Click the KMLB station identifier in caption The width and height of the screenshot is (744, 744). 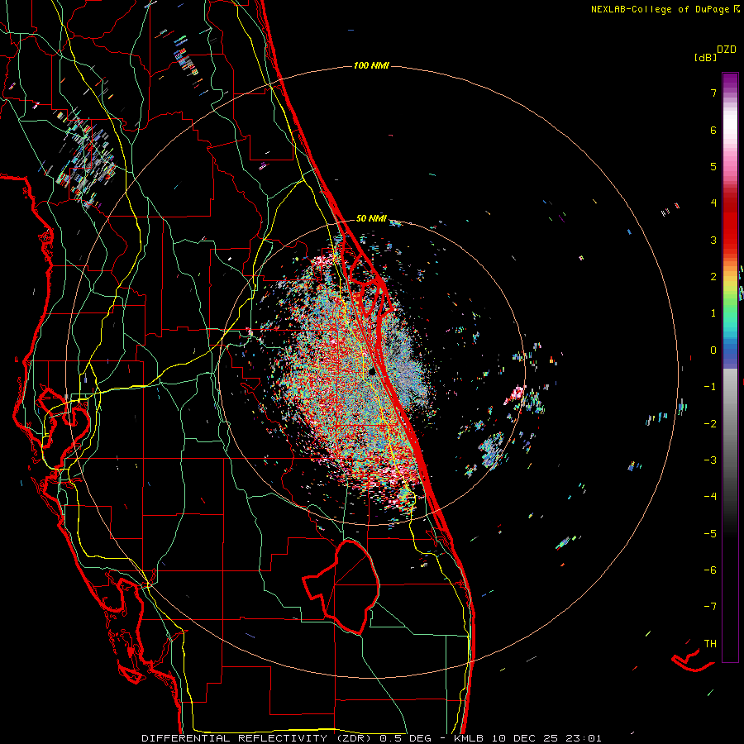pyautogui.click(x=469, y=738)
